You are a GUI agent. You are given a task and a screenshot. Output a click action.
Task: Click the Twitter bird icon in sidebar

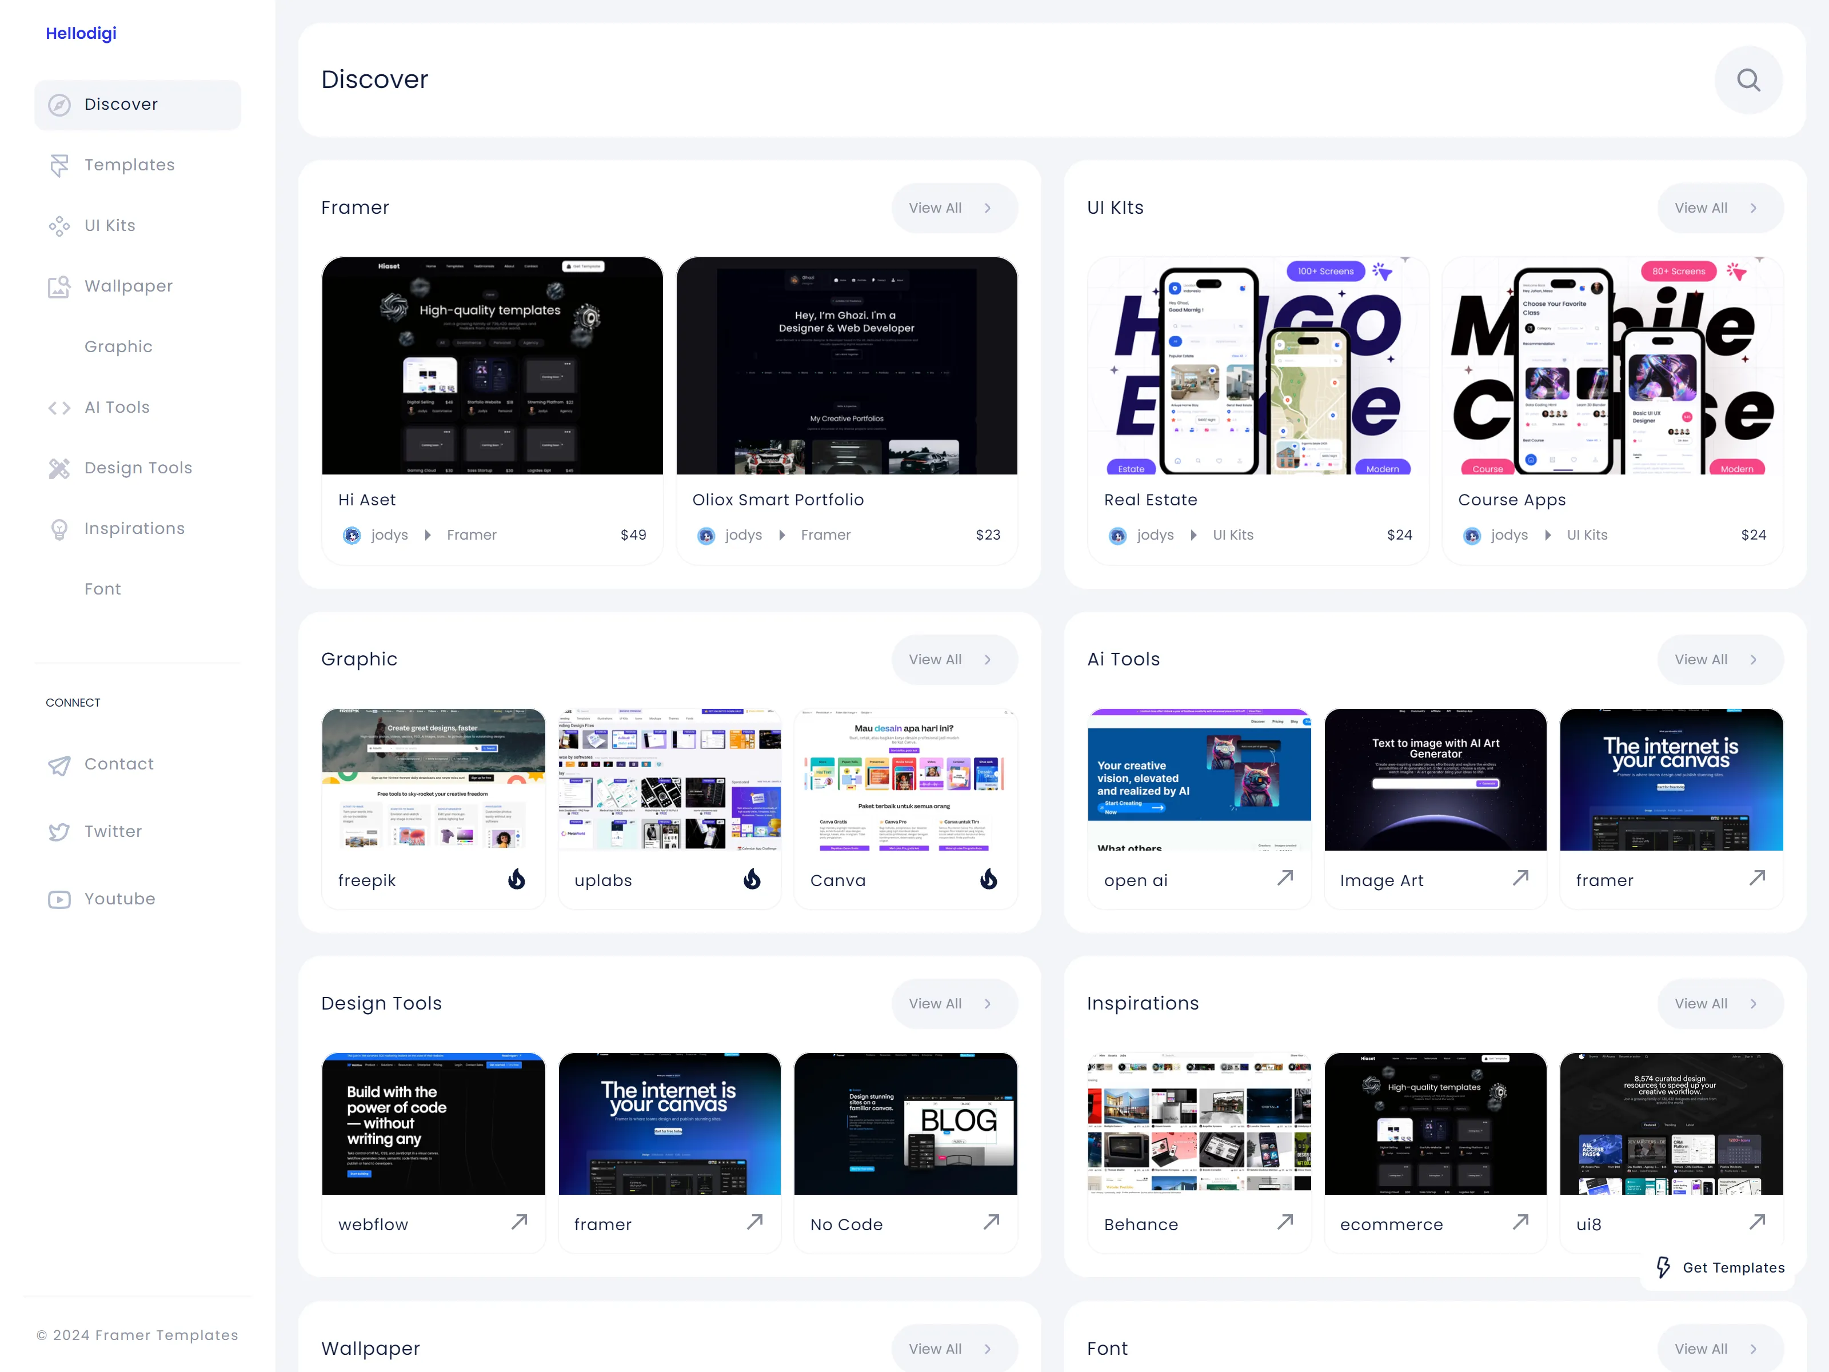coord(59,832)
